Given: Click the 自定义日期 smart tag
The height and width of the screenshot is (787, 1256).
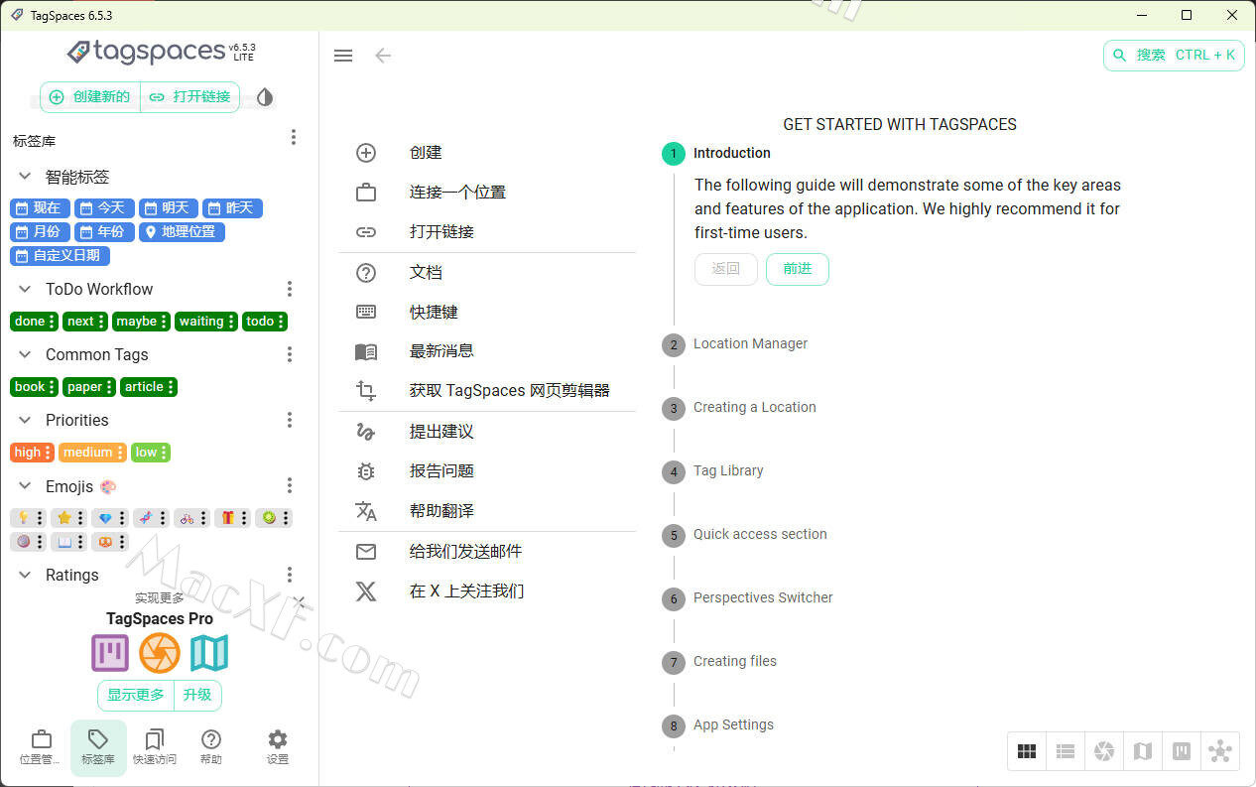Looking at the screenshot, I should click(x=60, y=255).
